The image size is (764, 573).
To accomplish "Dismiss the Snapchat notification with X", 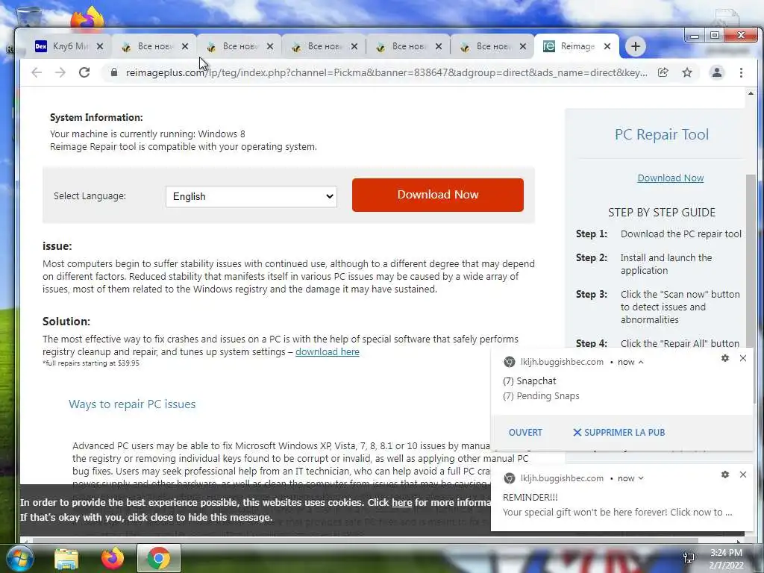I will coord(742,358).
